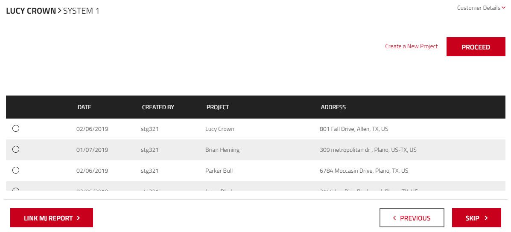Select the Lucy Crown project radio button
511x232 pixels.
click(x=16, y=128)
